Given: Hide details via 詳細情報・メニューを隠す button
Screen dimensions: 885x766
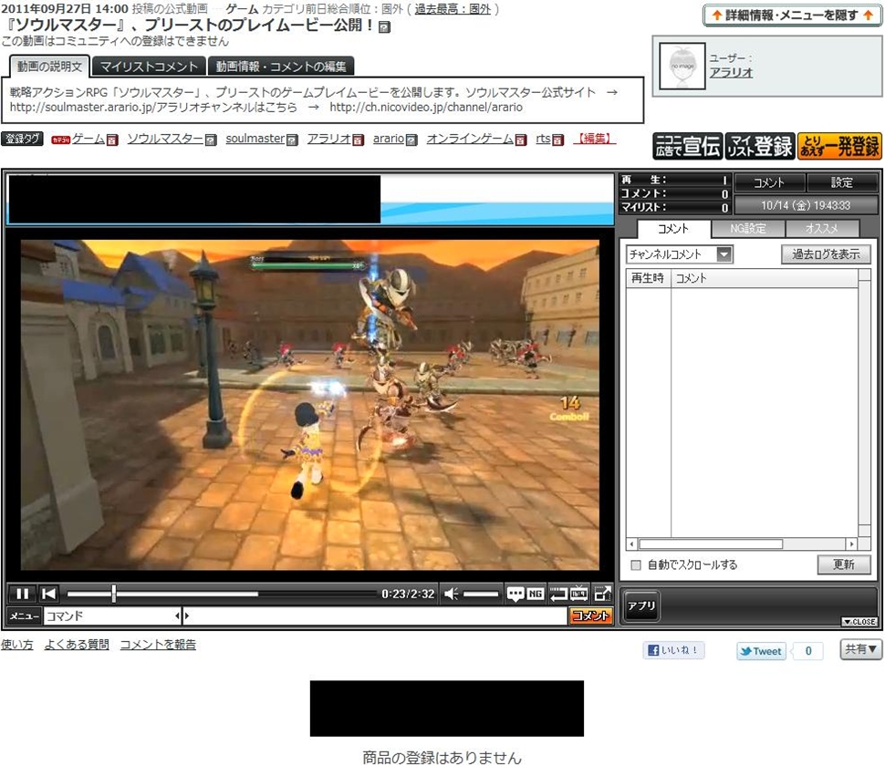Looking at the screenshot, I should coord(792,16).
